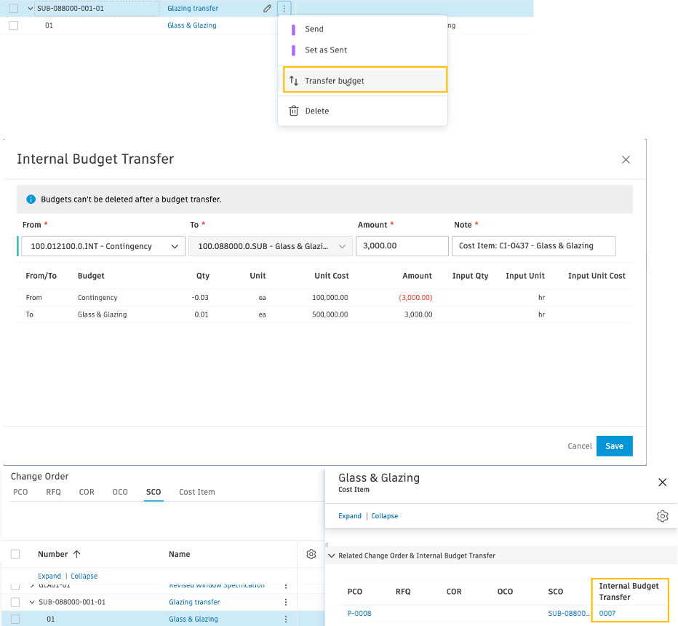678x626 pixels.
Task: Check the select-all box in the Number header
Action: tap(15, 554)
